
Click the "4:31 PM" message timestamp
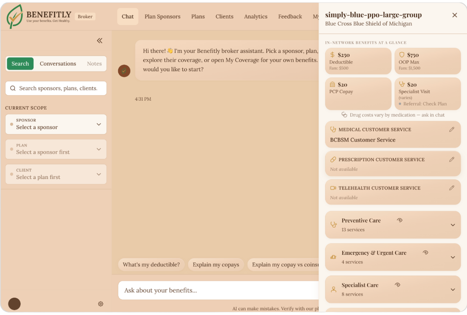143,99
